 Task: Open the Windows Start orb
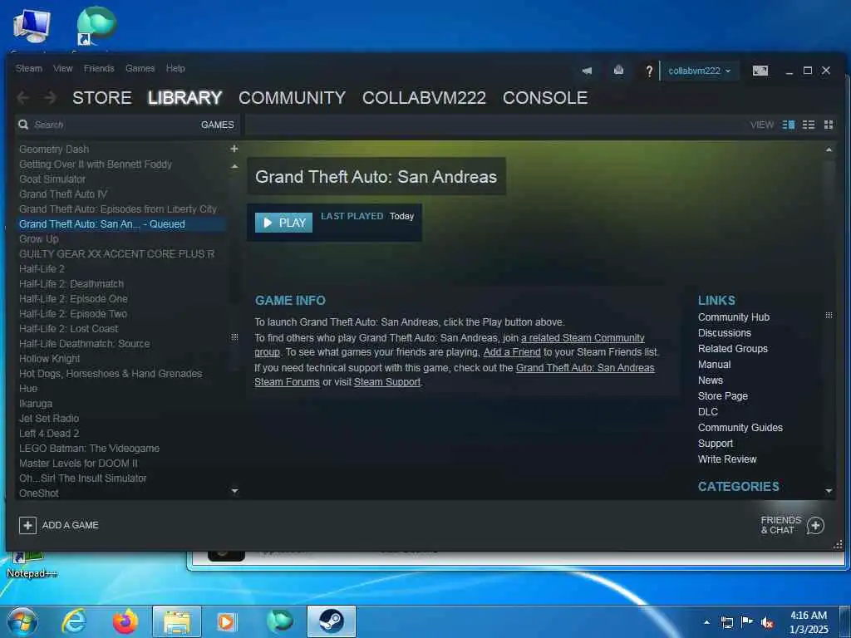pyautogui.click(x=22, y=621)
